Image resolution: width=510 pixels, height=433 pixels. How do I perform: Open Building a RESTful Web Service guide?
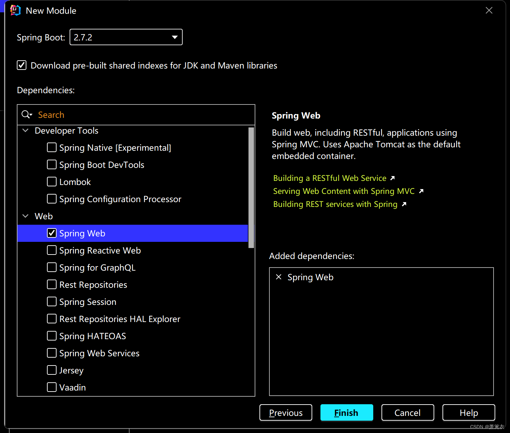click(330, 178)
